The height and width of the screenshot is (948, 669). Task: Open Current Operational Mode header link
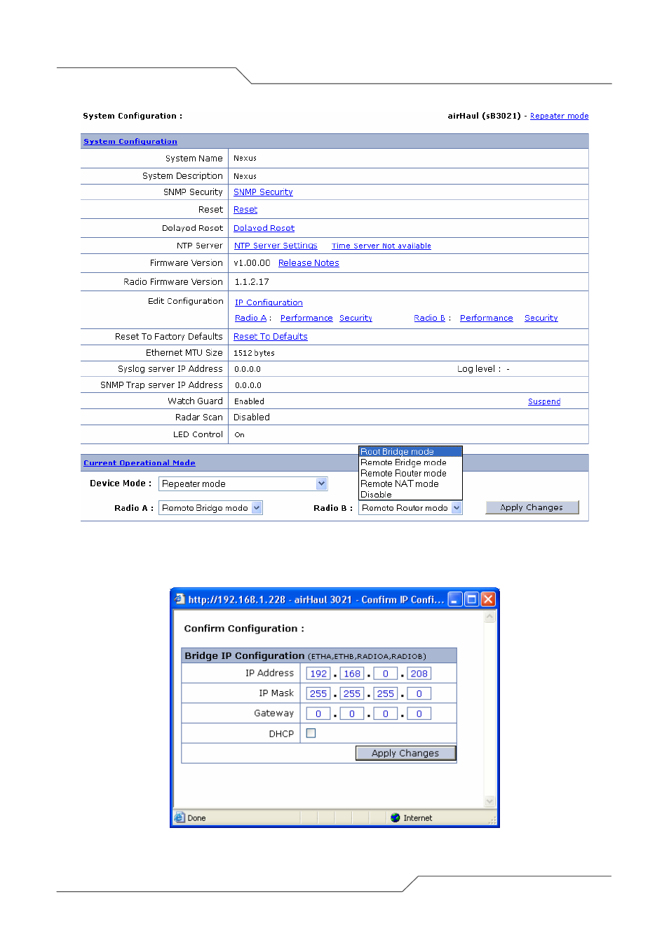point(140,462)
